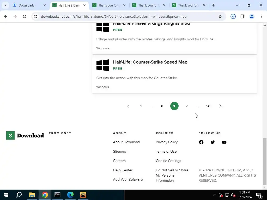The height and width of the screenshot is (200, 267).
Task: Click Windows icon of Counter-Strike Speed Map
Action: pos(103,65)
